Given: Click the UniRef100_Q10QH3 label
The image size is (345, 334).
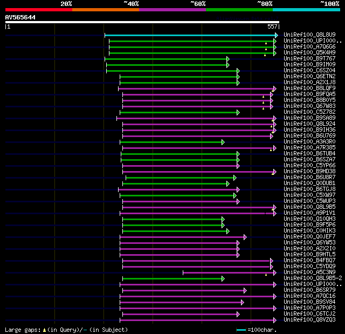Looking at the screenshot, I should click(309, 219).
